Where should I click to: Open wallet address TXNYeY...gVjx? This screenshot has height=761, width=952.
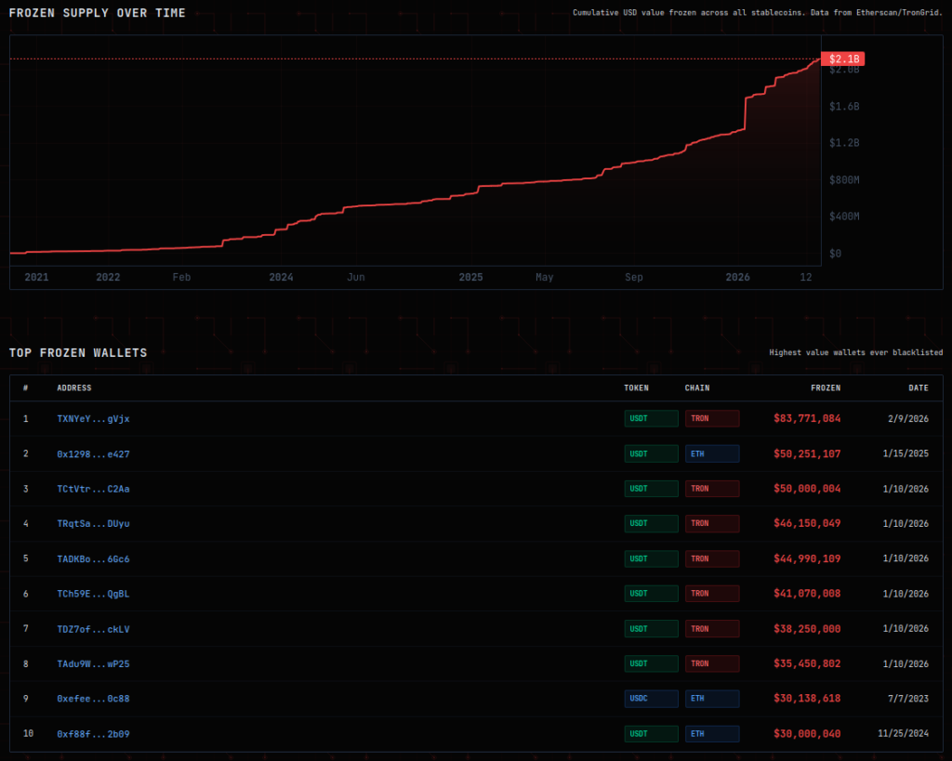[x=93, y=418]
